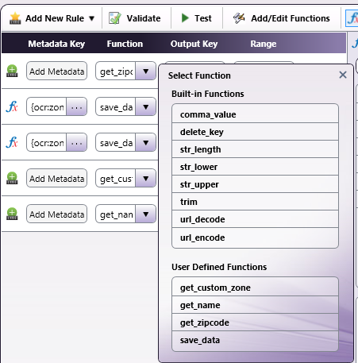The image size is (358, 363).
Task: Open dropdown arrow of get_cus function
Action: click(x=146, y=178)
